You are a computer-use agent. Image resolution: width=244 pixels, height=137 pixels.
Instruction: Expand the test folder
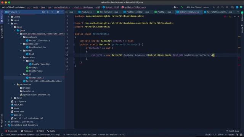[x=12, y=98]
